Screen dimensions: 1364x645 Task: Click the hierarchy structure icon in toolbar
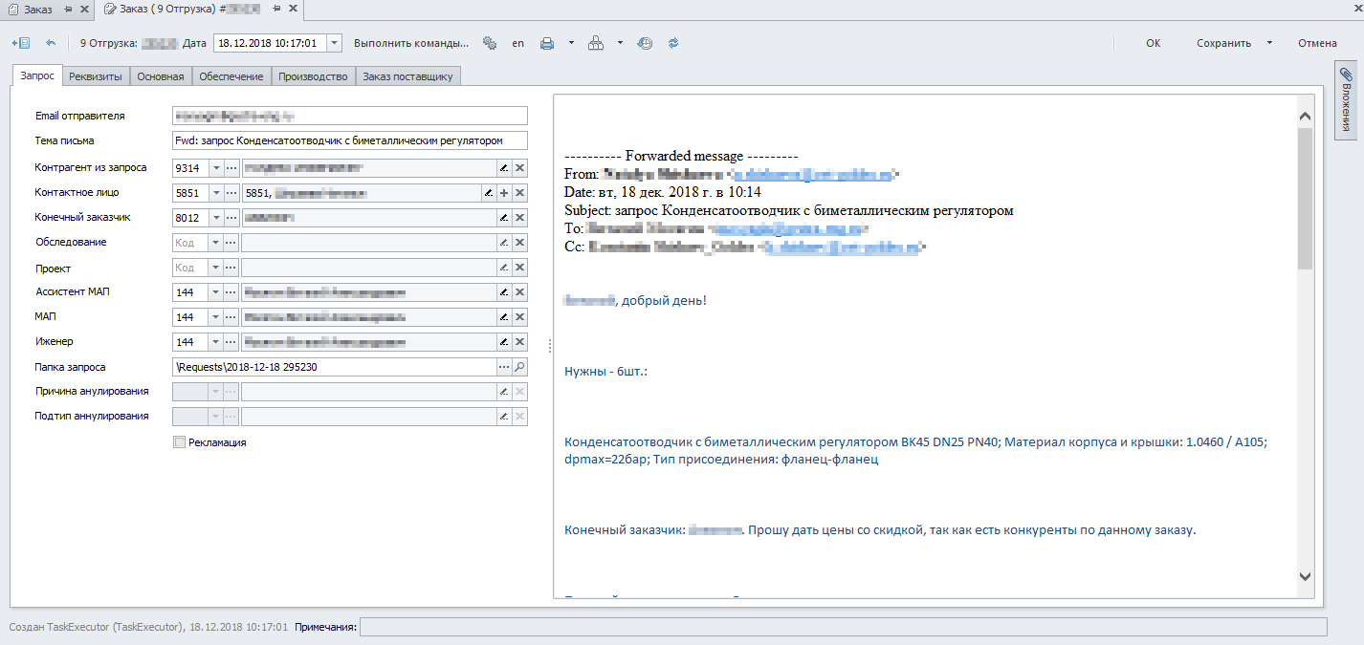pyautogui.click(x=596, y=43)
